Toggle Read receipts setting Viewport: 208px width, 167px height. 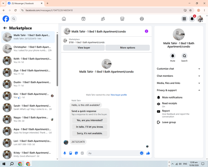(x=178, y=105)
